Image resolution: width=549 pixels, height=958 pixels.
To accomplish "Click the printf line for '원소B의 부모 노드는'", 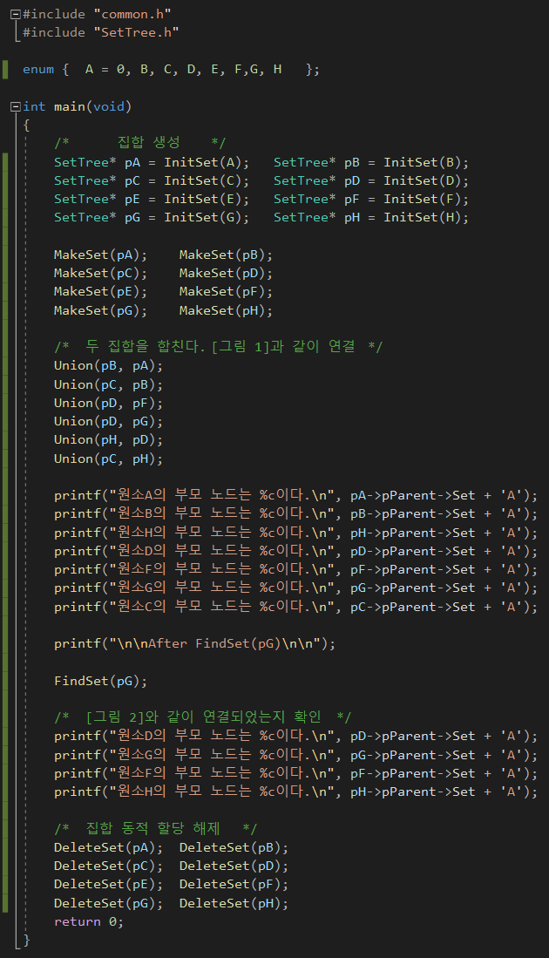I will [296, 513].
